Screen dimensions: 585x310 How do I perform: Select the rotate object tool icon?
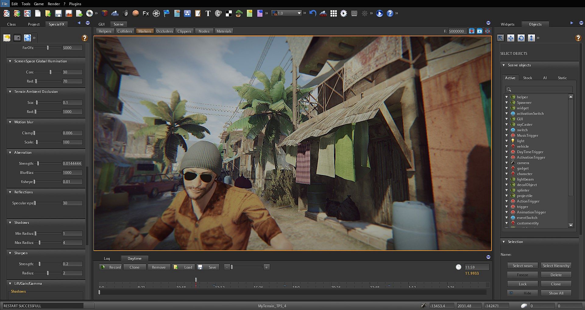pos(521,38)
